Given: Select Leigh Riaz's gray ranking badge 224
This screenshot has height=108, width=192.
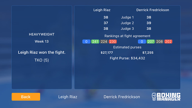Looking at the screenshot, I should click(104, 42).
